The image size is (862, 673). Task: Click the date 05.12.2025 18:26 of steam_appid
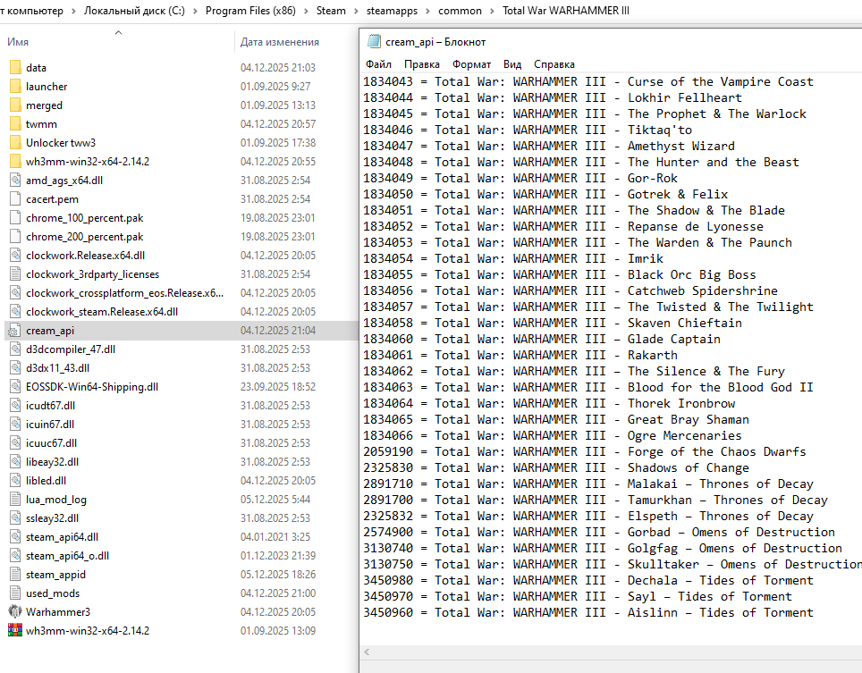click(x=278, y=575)
